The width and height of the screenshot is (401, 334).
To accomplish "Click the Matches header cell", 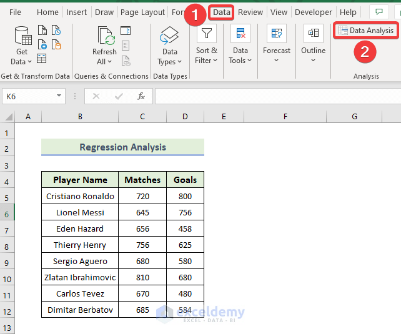I will (142, 180).
